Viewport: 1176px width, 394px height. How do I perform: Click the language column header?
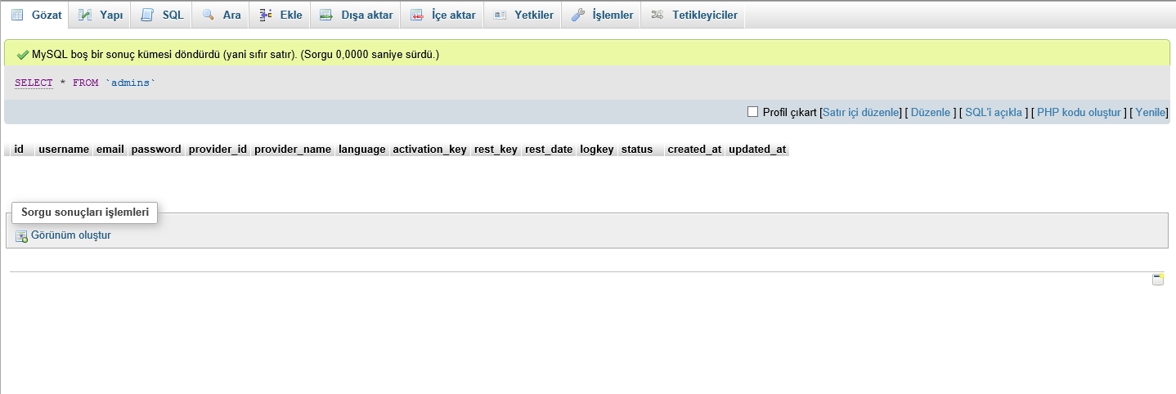(362, 150)
